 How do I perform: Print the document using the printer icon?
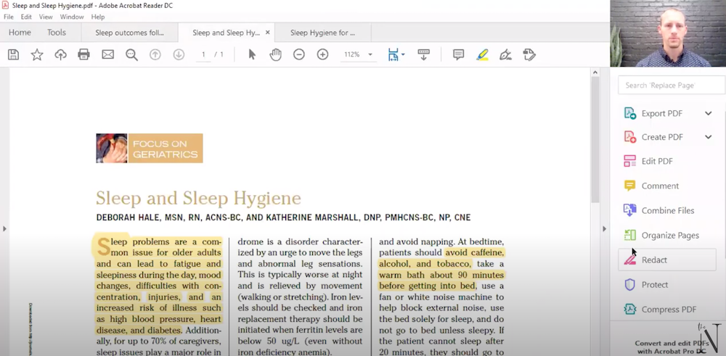coord(83,54)
